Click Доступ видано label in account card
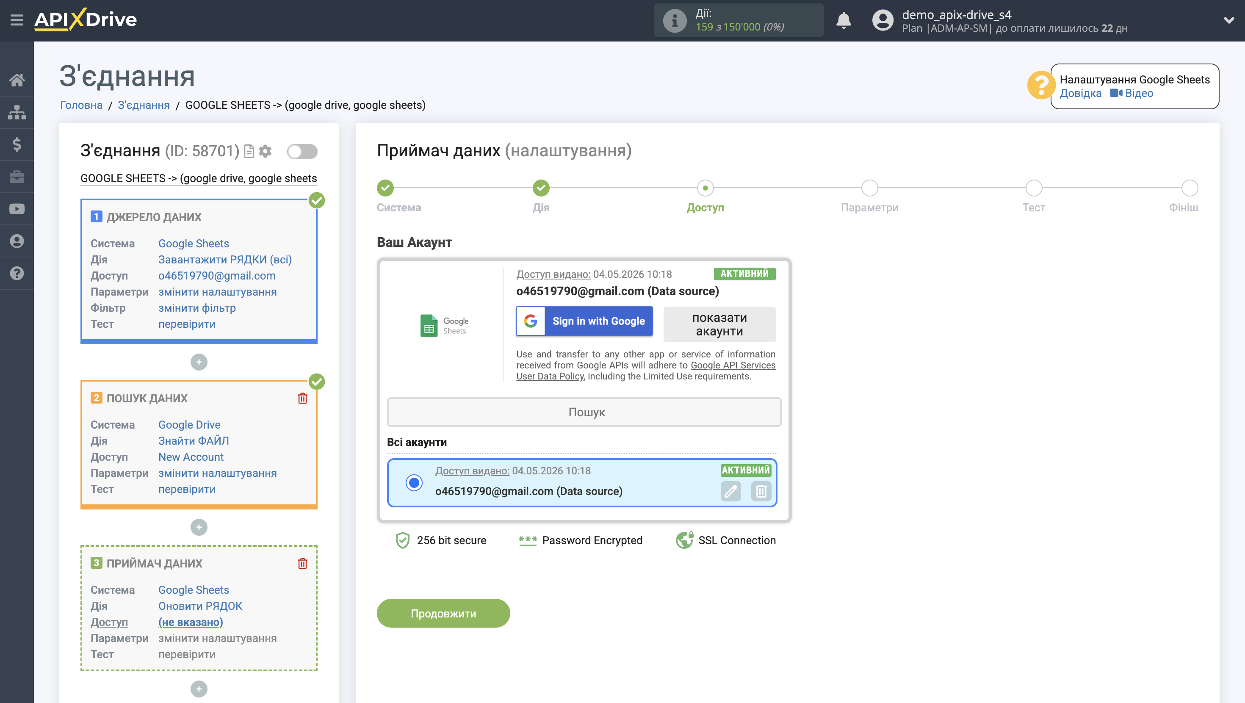 coord(553,274)
